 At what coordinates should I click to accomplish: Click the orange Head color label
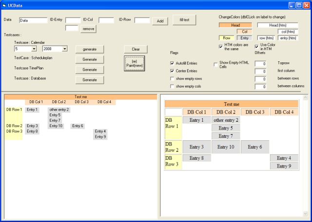235,25
